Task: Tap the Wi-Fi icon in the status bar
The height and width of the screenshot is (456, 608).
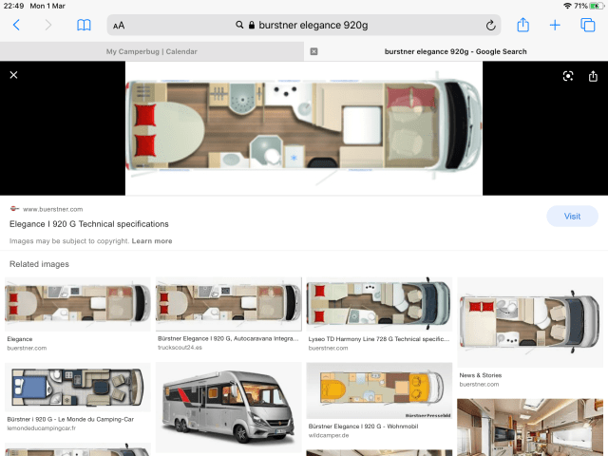Action: 567,6
